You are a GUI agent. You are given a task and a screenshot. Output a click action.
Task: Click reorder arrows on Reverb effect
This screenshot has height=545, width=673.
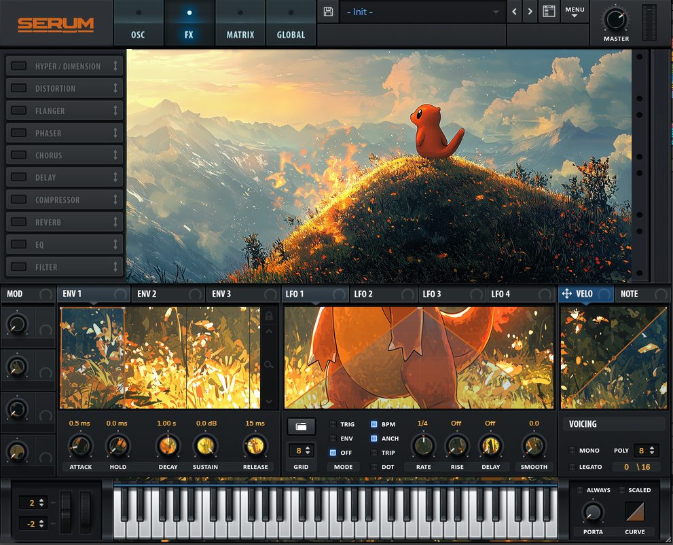[x=115, y=222]
